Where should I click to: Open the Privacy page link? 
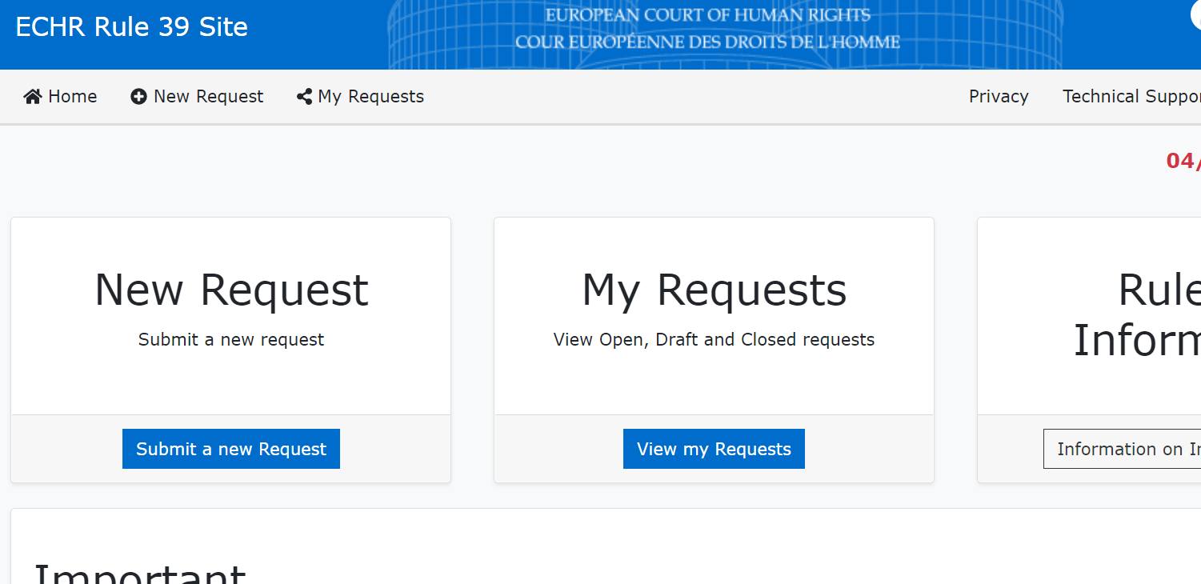point(999,97)
